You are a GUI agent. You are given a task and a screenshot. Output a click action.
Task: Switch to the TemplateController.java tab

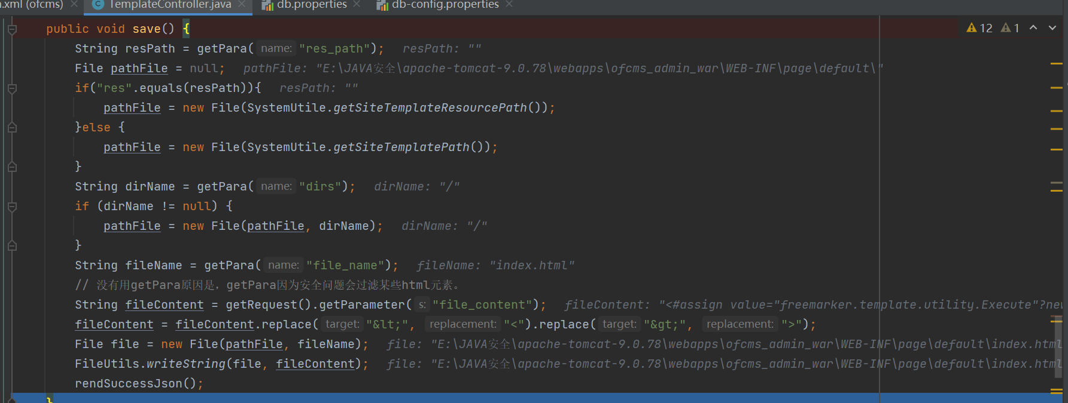pos(170,5)
